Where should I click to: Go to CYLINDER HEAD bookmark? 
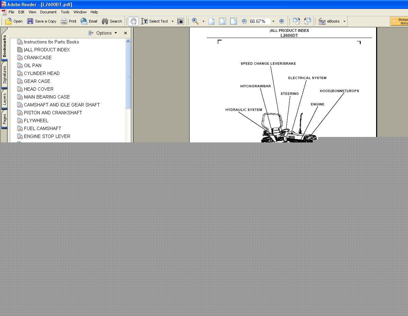point(41,73)
